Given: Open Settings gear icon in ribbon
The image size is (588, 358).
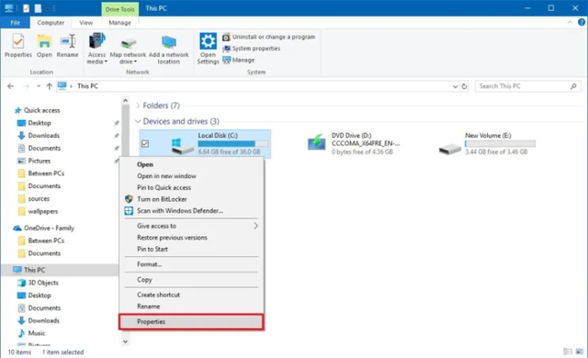Looking at the screenshot, I should click(208, 40).
